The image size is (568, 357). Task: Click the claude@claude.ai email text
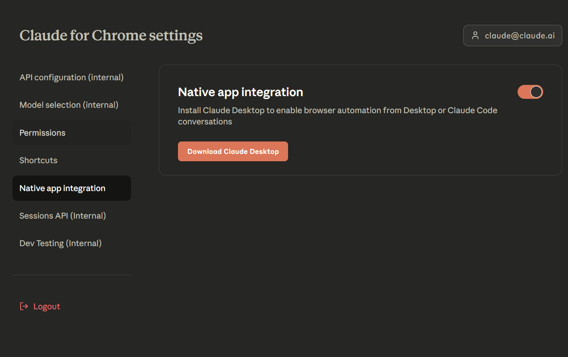click(520, 36)
